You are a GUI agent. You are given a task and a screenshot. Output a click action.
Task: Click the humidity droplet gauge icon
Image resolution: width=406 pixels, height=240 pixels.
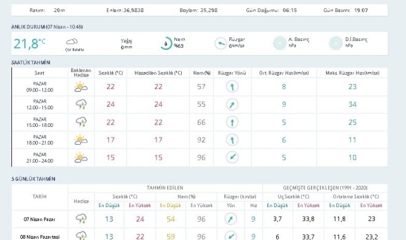pyautogui.click(x=166, y=44)
